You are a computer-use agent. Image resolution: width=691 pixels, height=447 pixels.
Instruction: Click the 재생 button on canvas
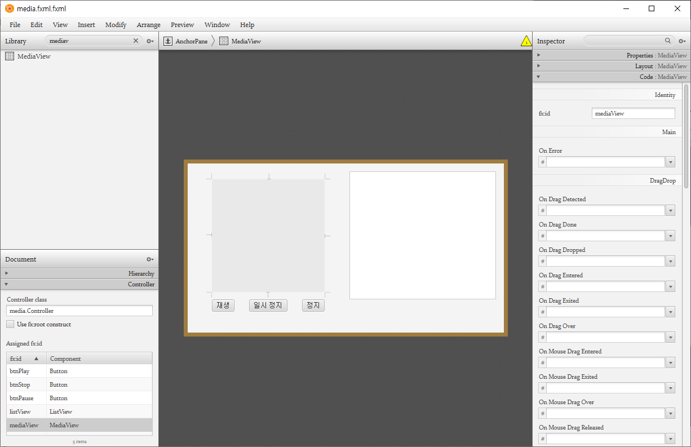pos(223,306)
